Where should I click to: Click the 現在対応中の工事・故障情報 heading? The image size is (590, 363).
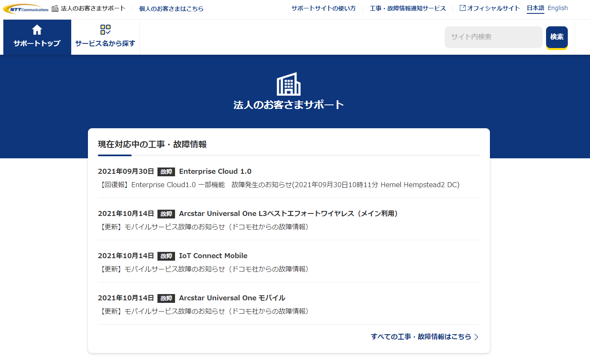(x=152, y=144)
